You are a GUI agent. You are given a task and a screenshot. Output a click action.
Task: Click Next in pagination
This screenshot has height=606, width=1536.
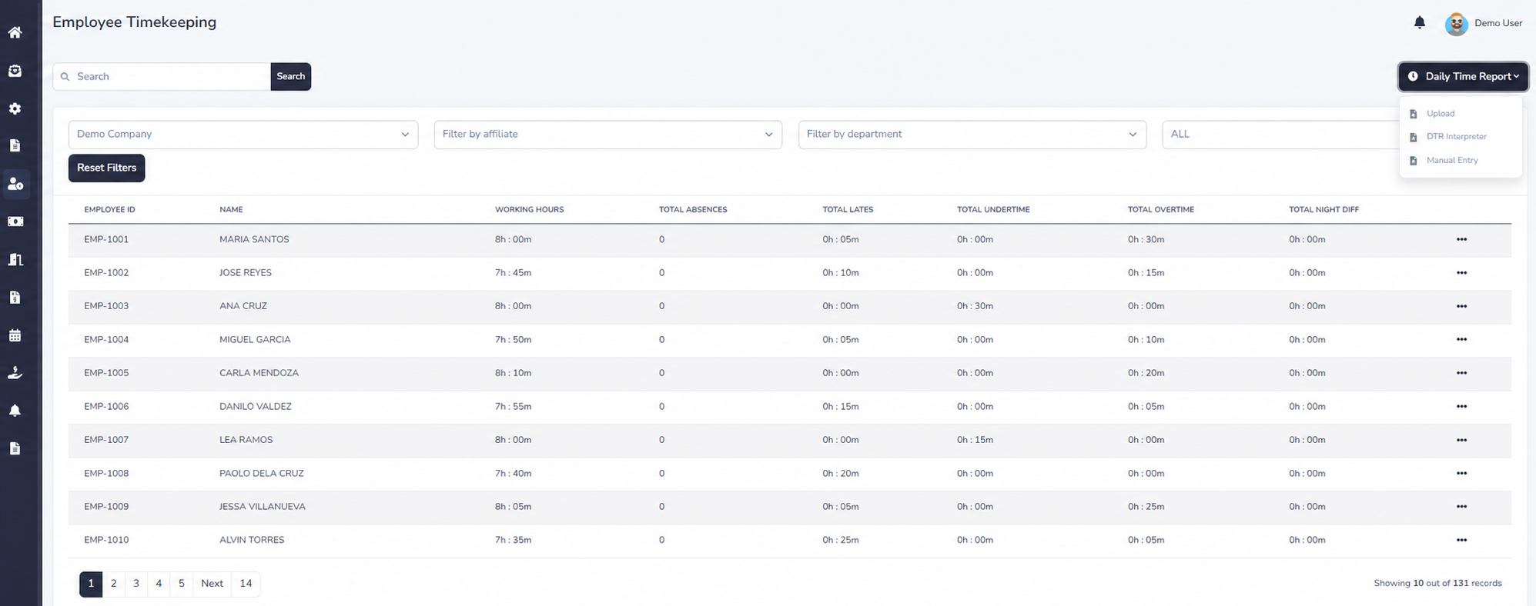[212, 584]
